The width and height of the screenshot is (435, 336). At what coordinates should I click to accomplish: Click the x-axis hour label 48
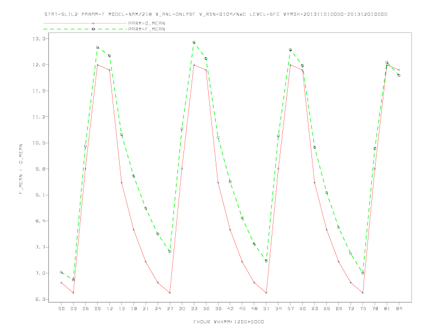(x=254, y=309)
